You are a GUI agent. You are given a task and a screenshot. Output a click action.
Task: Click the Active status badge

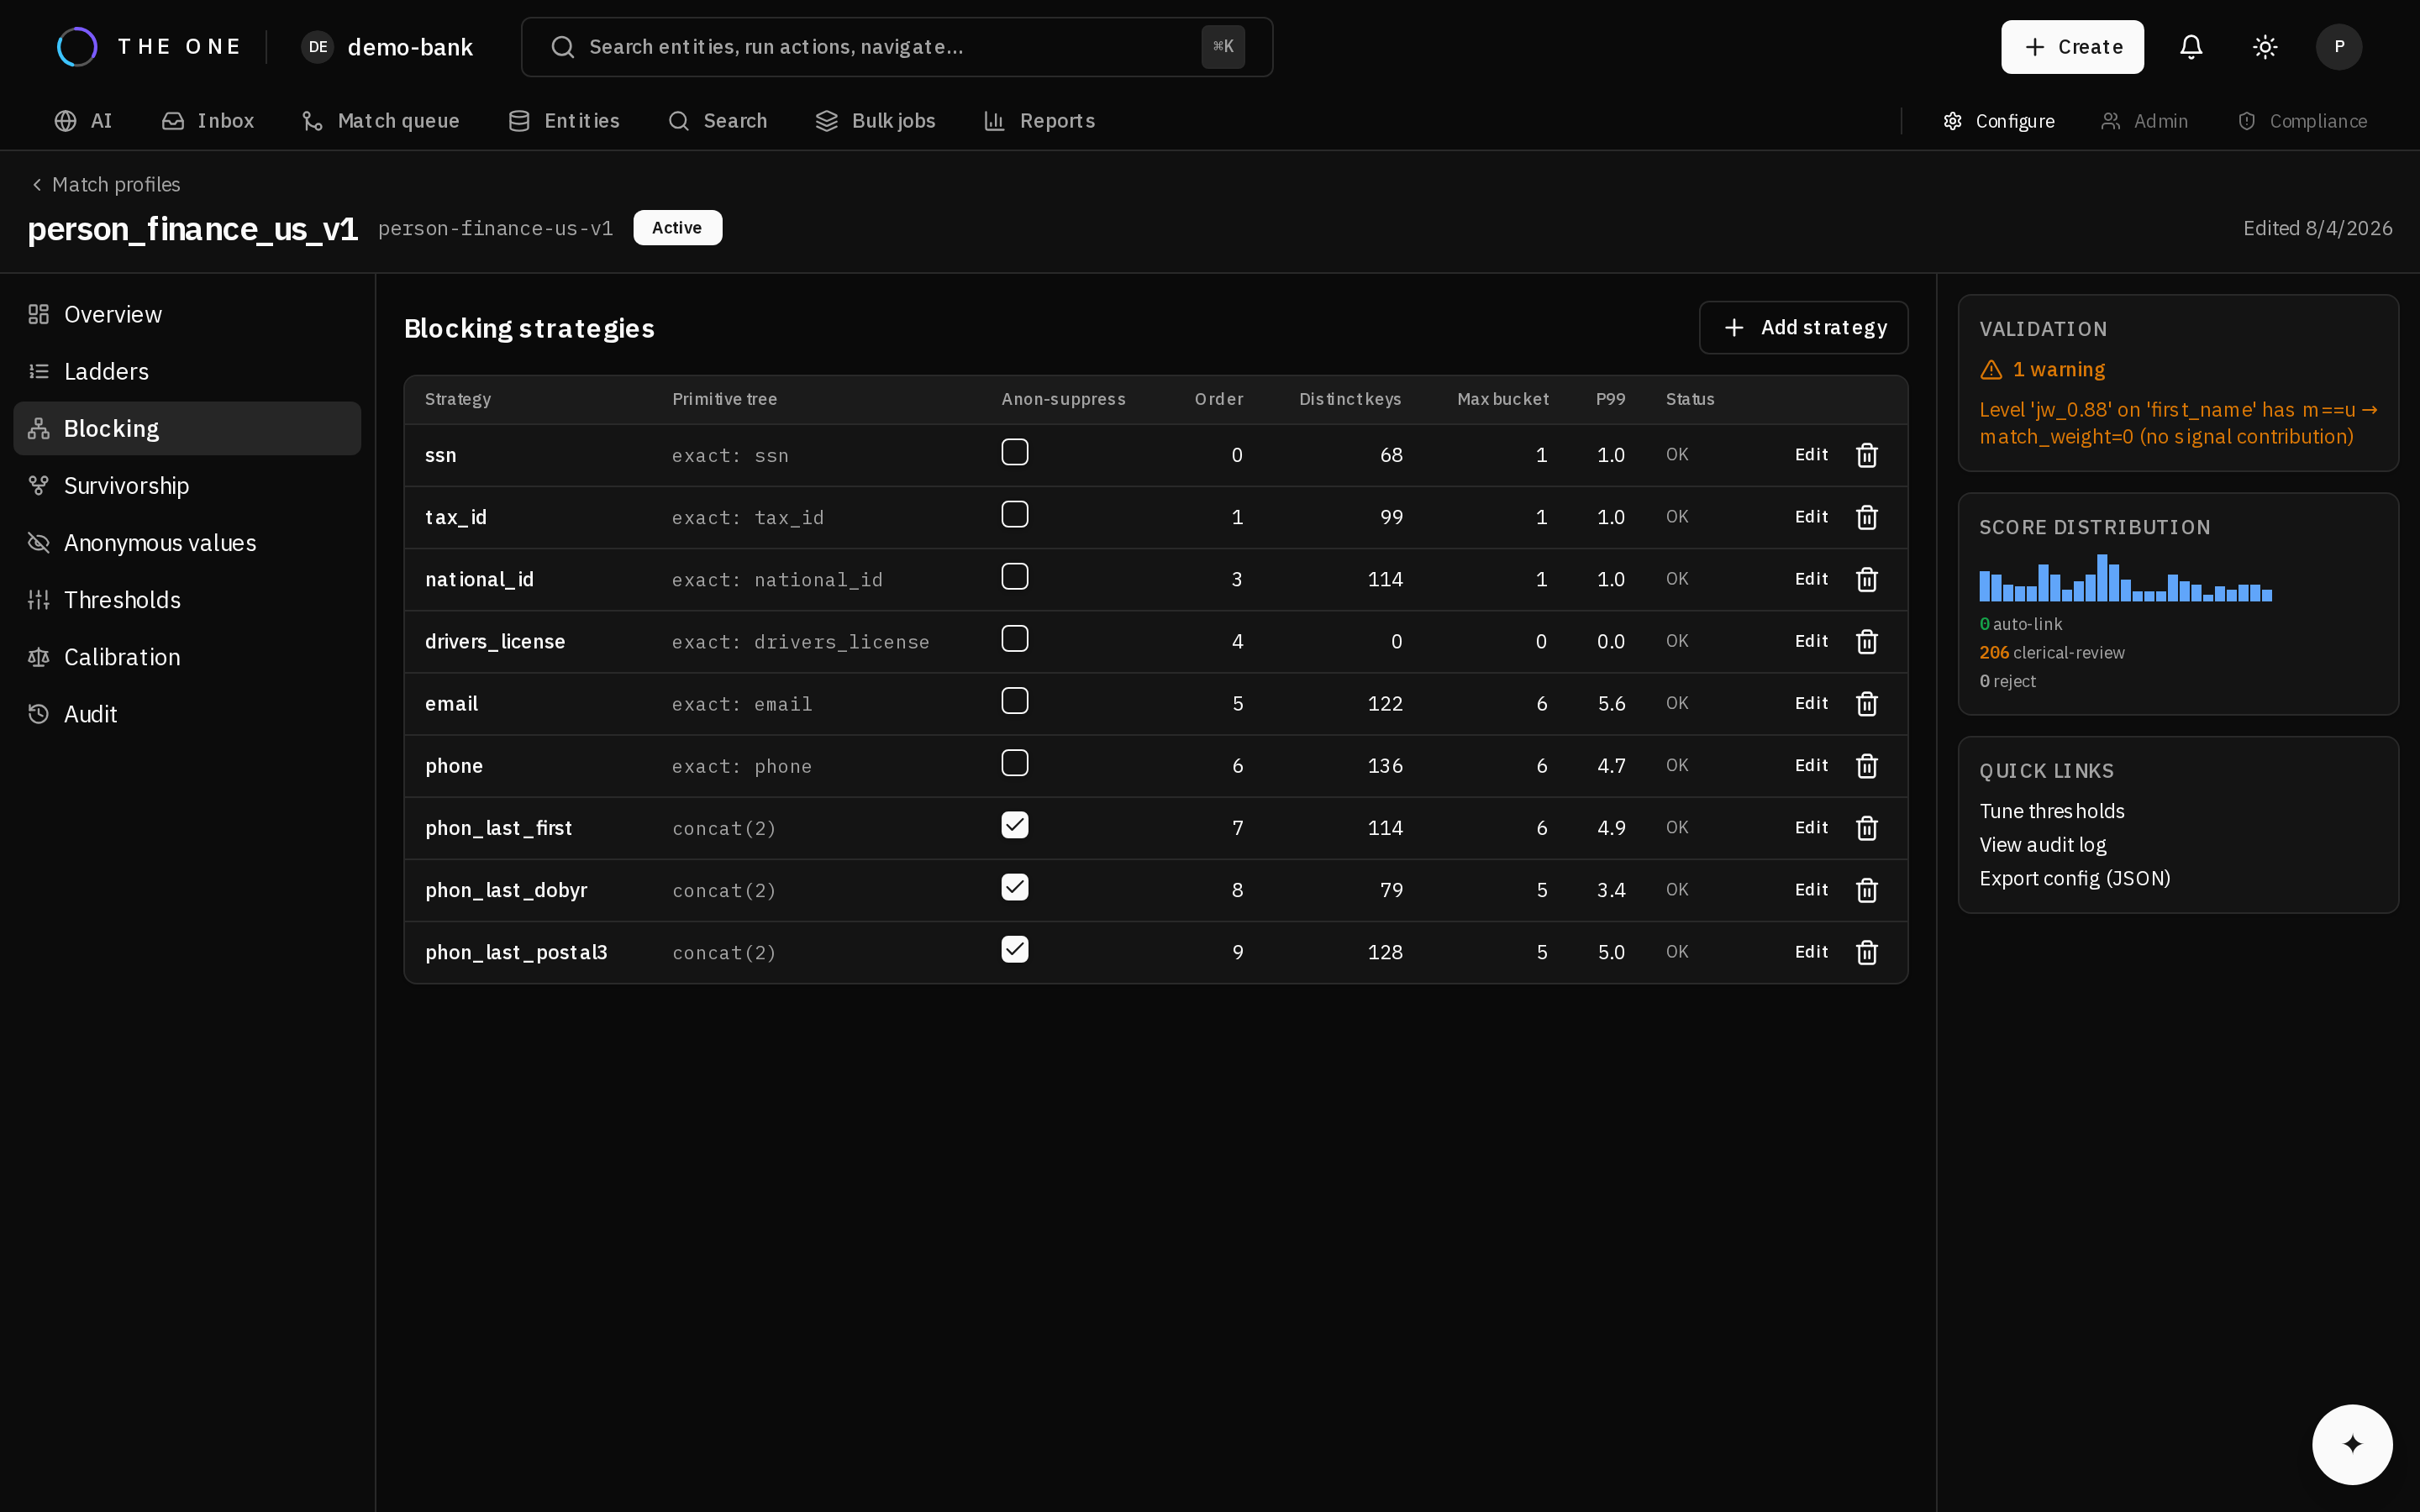[x=677, y=228]
